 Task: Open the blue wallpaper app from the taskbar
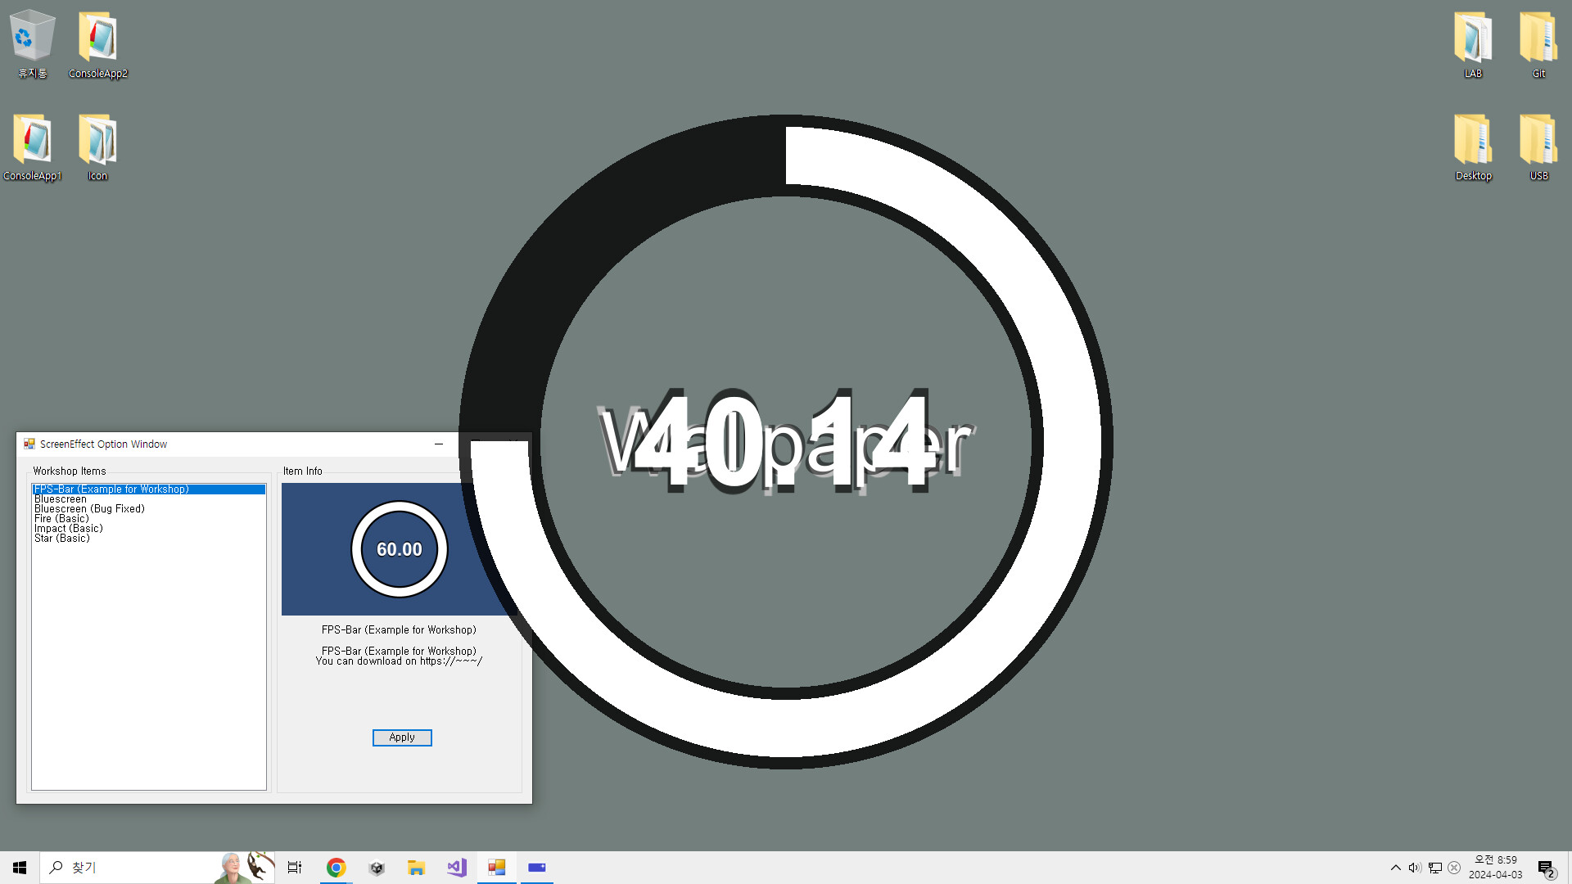coord(536,867)
